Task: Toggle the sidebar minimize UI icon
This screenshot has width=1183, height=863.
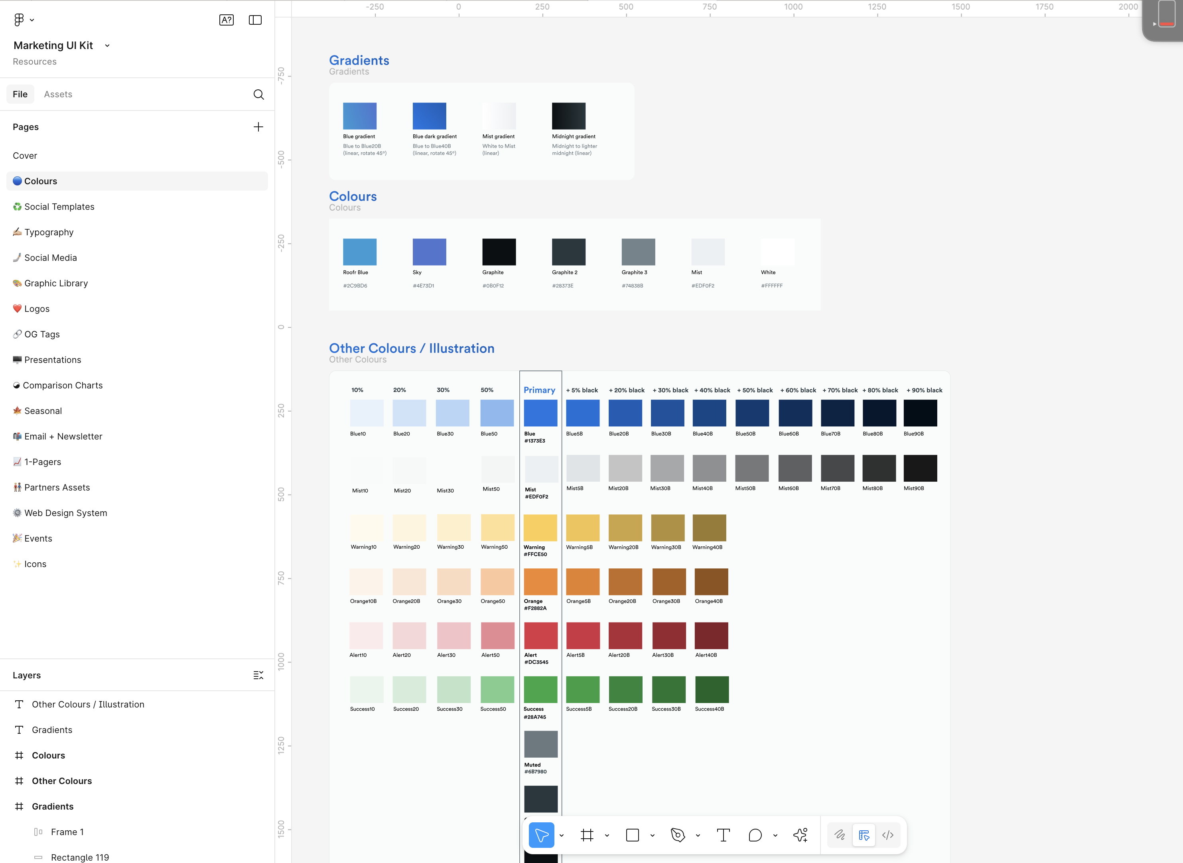Action: click(255, 20)
